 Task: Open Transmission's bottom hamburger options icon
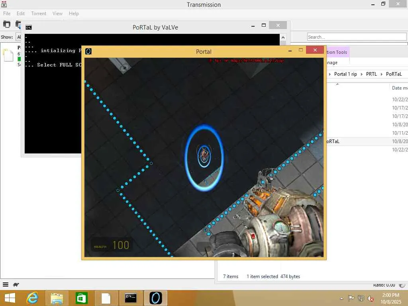point(6,284)
